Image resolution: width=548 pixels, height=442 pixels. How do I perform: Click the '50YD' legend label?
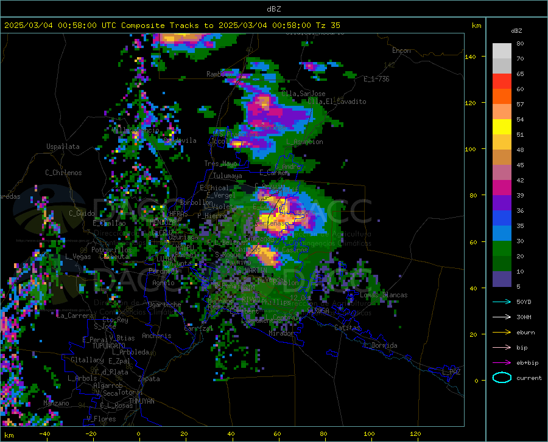pyautogui.click(x=524, y=302)
